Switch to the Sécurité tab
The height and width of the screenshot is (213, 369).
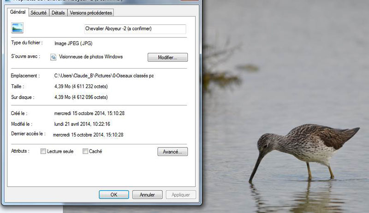[38, 13]
